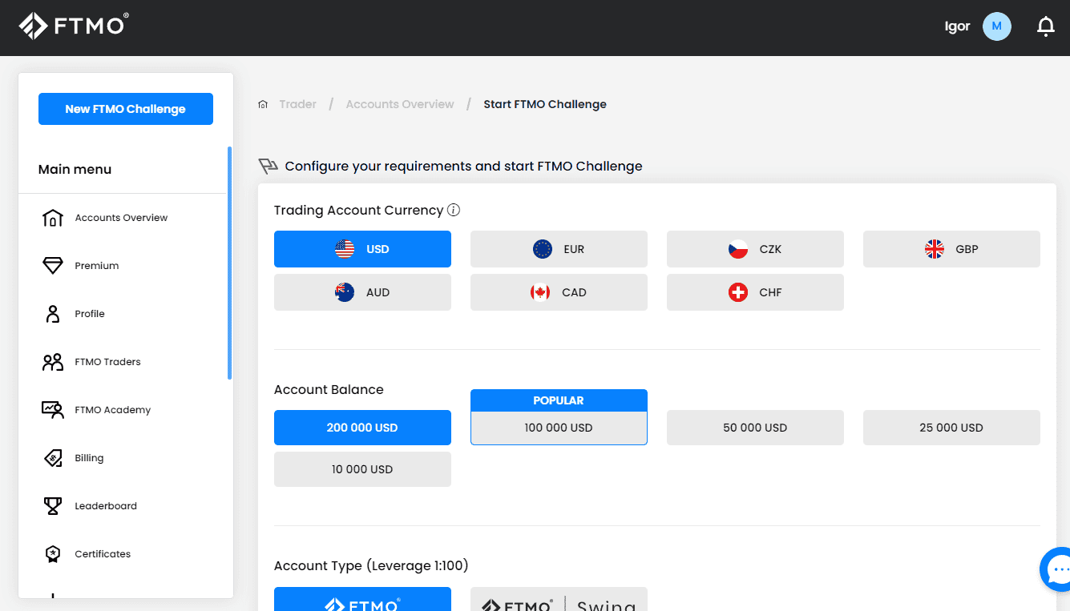Choose 10 000 USD balance
This screenshot has width=1070, height=611.
362,469
